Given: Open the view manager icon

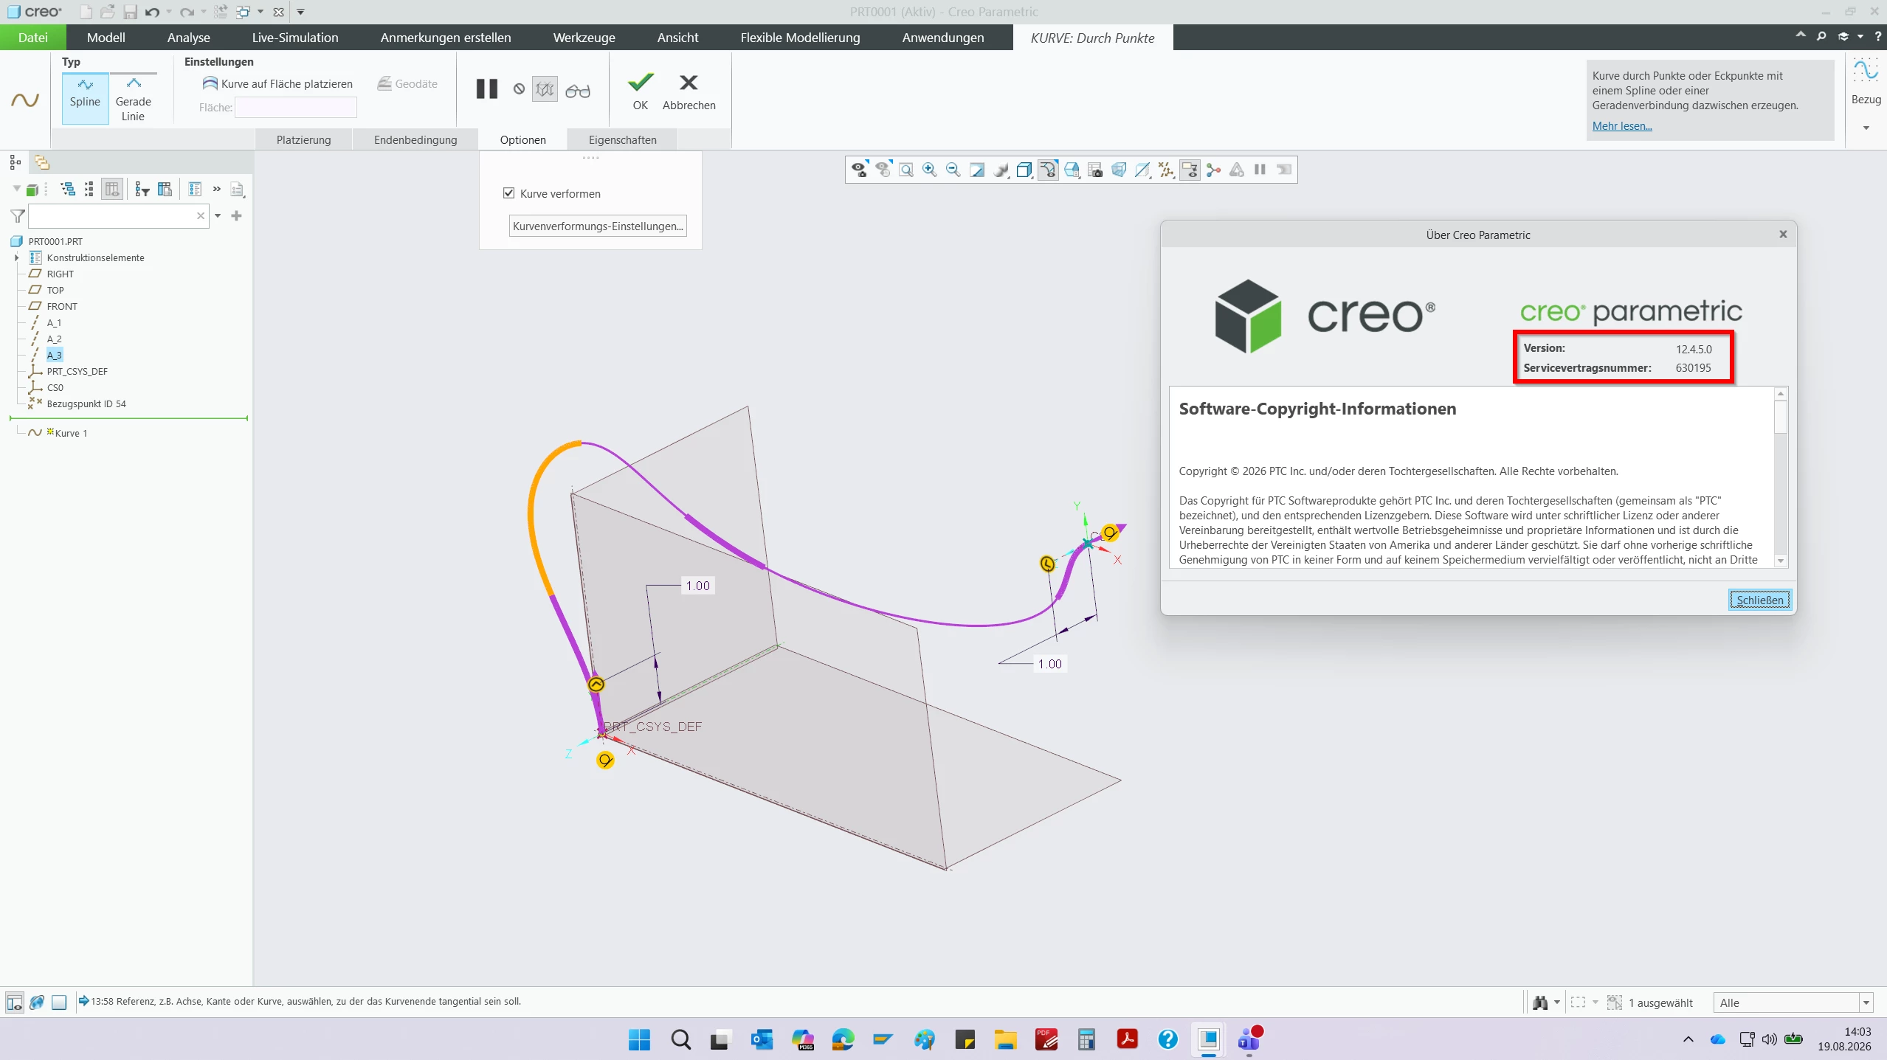Looking at the screenshot, I should pyautogui.click(x=1095, y=170).
